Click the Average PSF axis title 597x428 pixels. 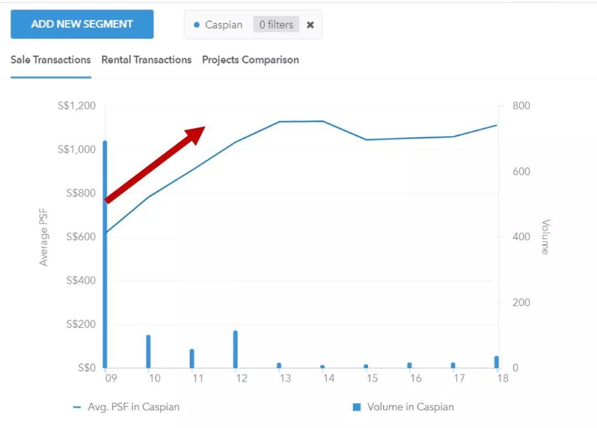44,237
